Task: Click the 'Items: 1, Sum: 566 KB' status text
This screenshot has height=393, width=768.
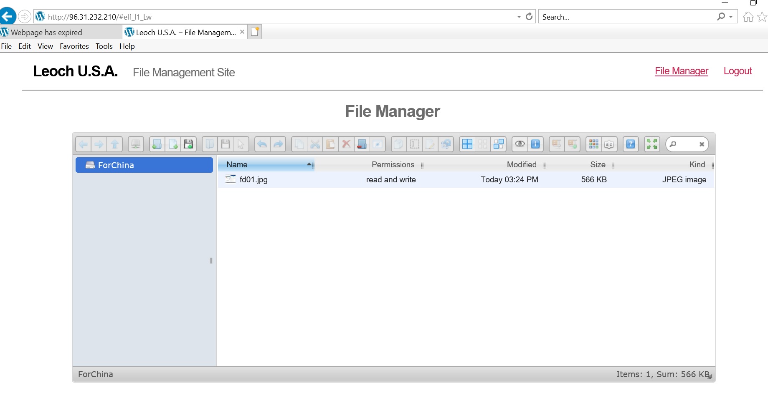Action: click(x=663, y=374)
